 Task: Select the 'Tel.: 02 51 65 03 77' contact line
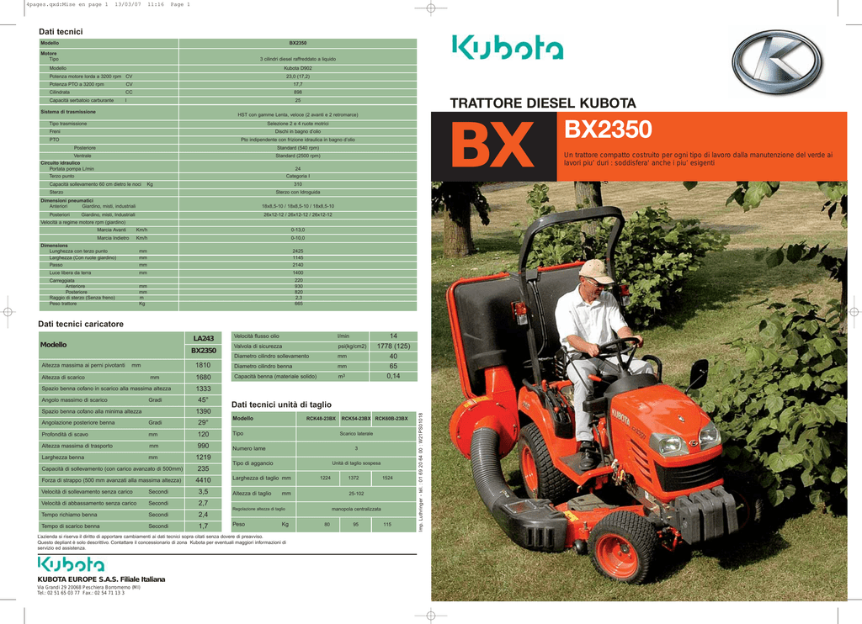coord(81,593)
